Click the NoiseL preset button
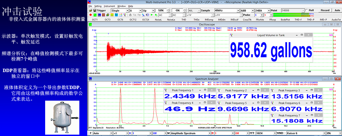The width and height of the screenshot is (342, 136). tap(158, 19)
